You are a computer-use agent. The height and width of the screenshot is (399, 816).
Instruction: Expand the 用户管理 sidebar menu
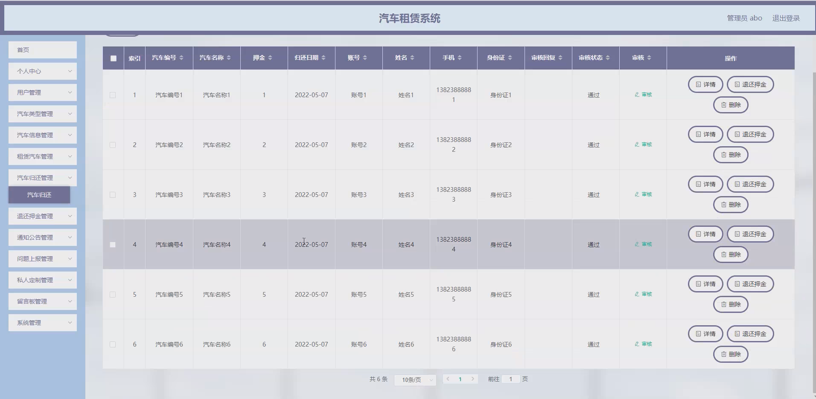tap(43, 93)
